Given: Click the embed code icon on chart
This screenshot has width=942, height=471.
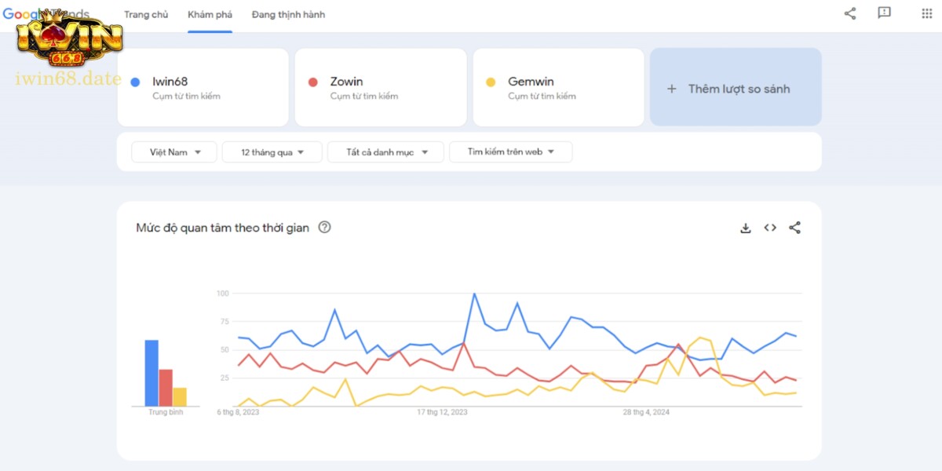Looking at the screenshot, I should pos(770,228).
